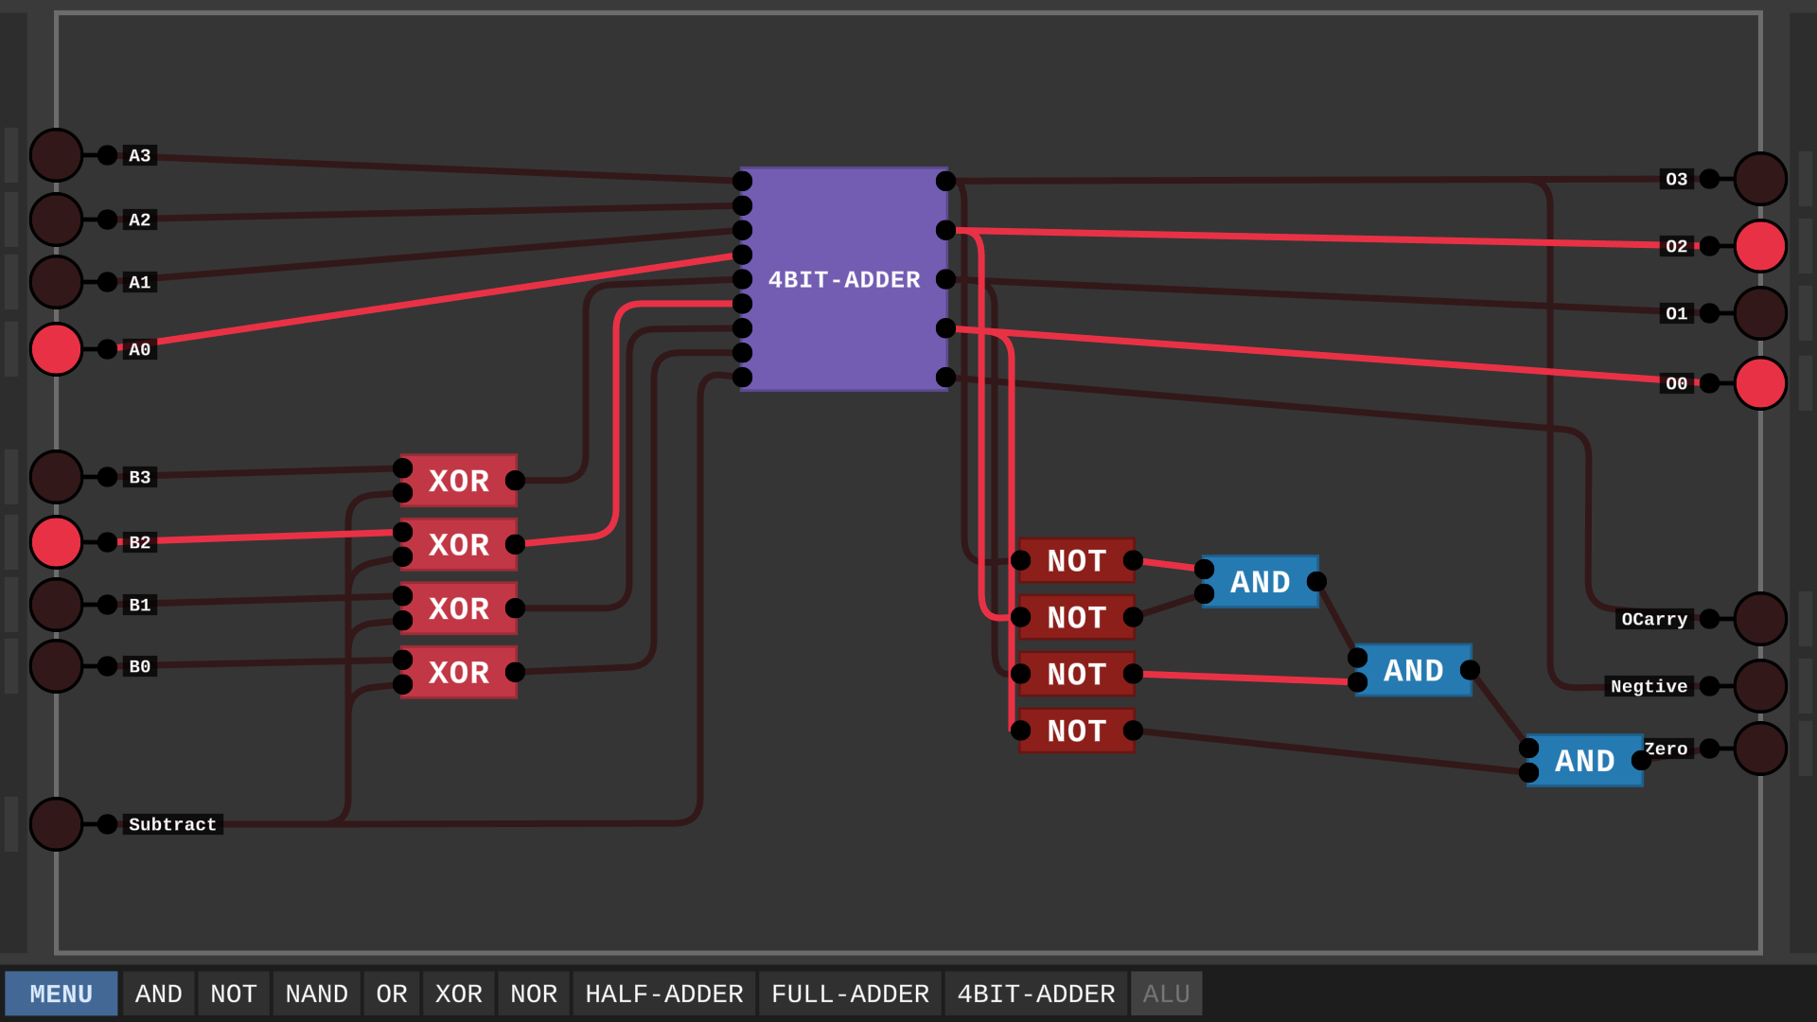Screen dimensions: 1817x1022
Task: Toggle the A1 input pin
Action: 56,282
